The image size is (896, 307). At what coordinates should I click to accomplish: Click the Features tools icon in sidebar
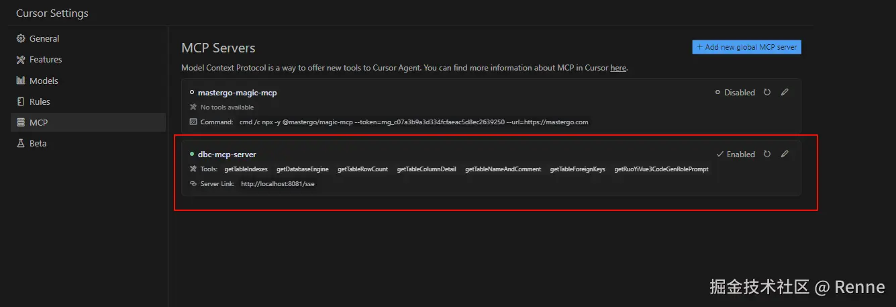pos(21,60)
